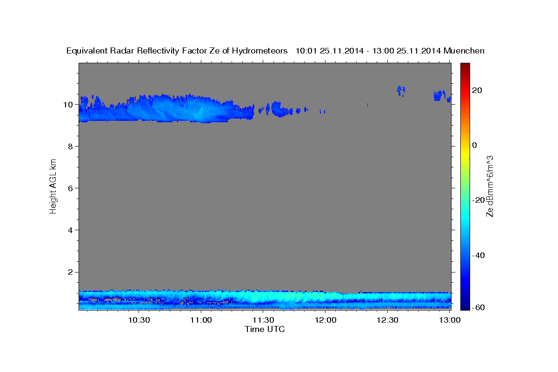Click the '12:00' time tick label
Screen dimensions: 558x372
click(x=325, y=320)
